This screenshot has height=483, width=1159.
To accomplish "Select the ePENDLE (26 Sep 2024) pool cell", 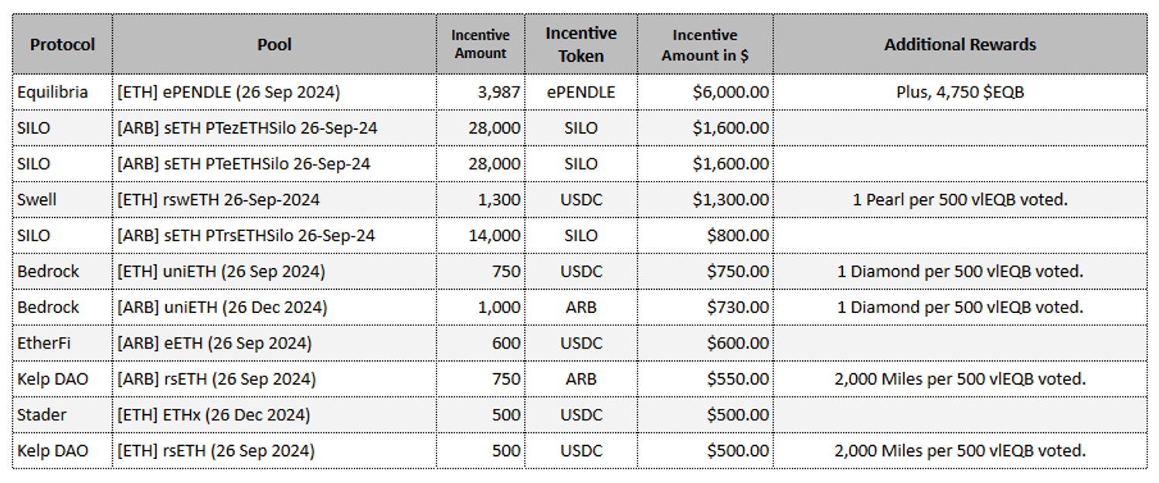I will pos(228,92).
